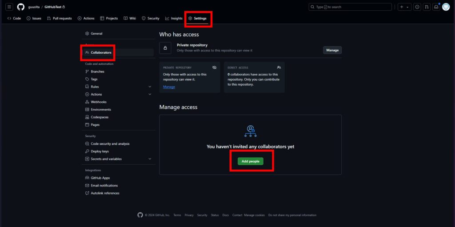Click the green Add people button
The image size is (455, 227).
[x=251, y=161]
